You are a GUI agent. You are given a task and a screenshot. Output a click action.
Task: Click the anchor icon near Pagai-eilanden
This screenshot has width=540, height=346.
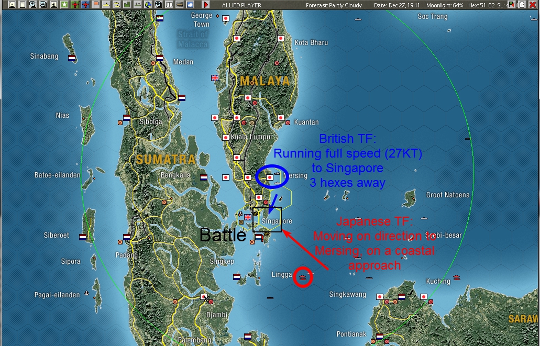coord(87,293)
